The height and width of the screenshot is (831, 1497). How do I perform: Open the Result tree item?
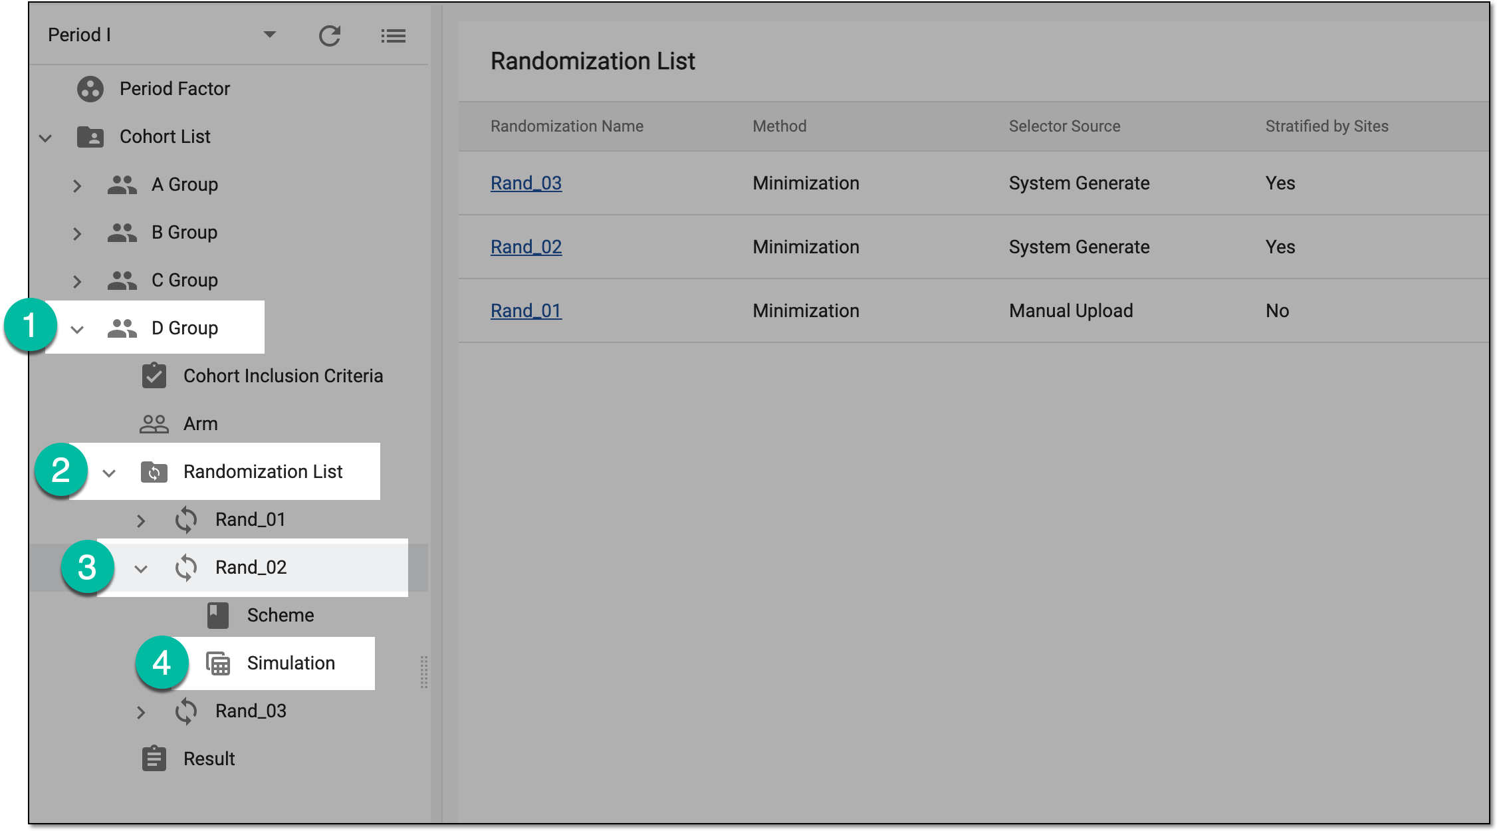tap(209, 759)
